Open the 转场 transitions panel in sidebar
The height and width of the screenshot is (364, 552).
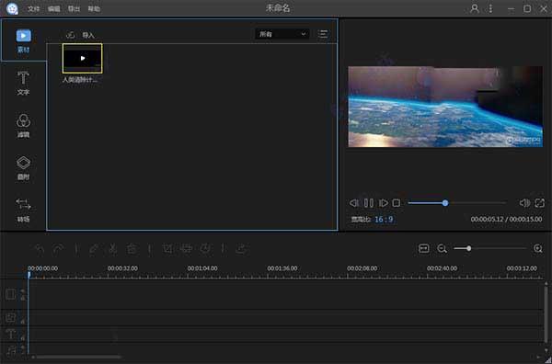coord(23,210)
